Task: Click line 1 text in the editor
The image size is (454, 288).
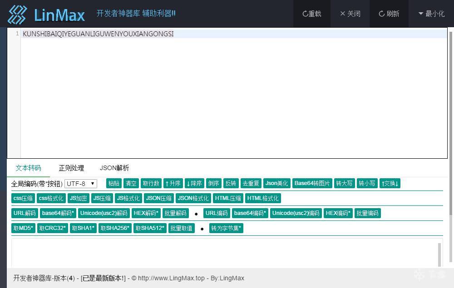Action: tap(98, 34)
